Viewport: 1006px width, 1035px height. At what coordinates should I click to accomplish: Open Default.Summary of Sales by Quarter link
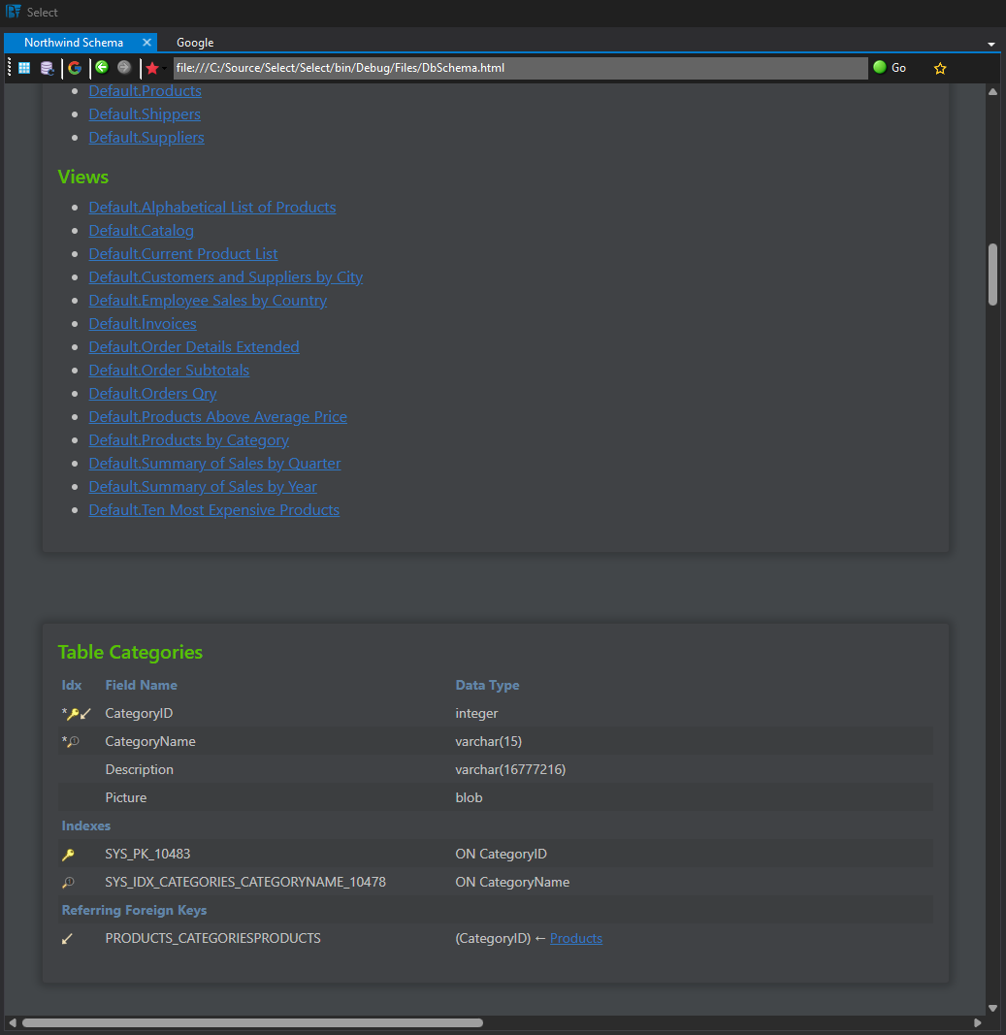coord(215,464)
